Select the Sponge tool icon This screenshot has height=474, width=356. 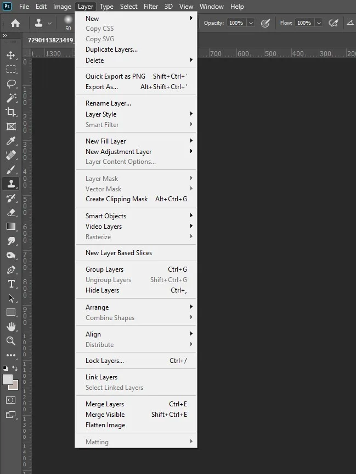[x=11, y=256]
